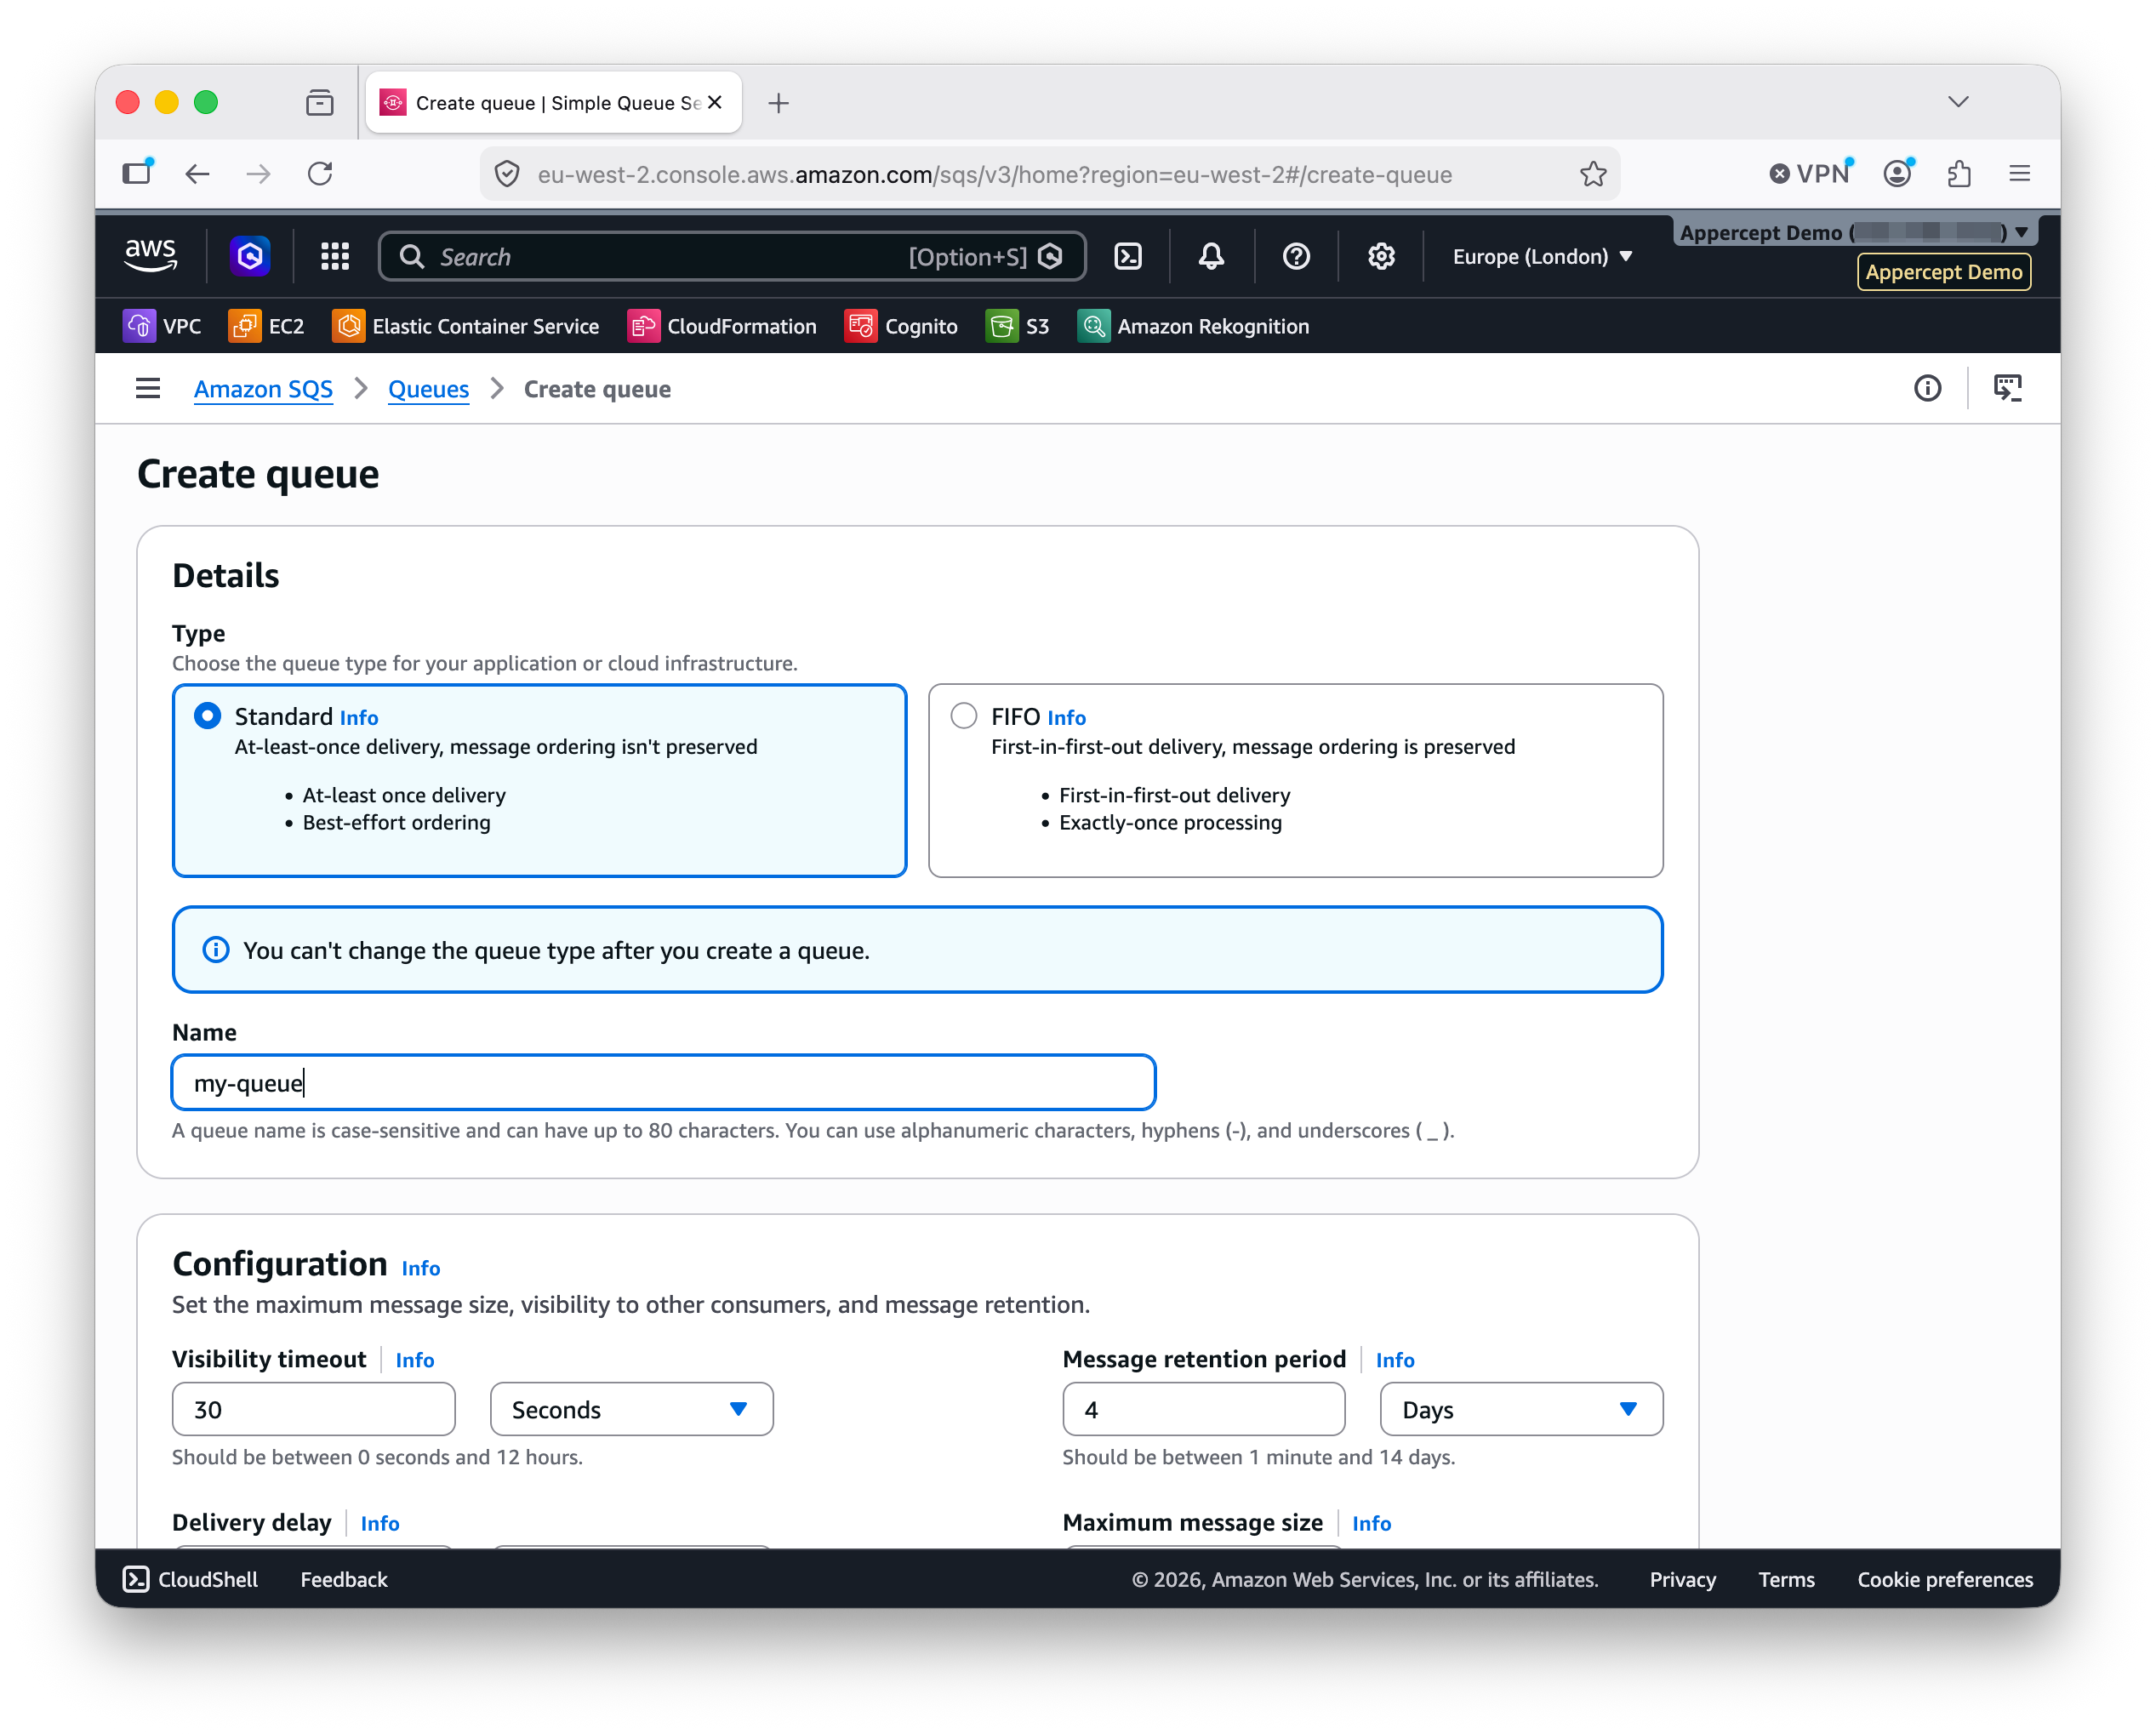Image resolution: width=2156 pixels, height=1734 pixels.
Task: Open the console settings gear
Action: 1381,257
